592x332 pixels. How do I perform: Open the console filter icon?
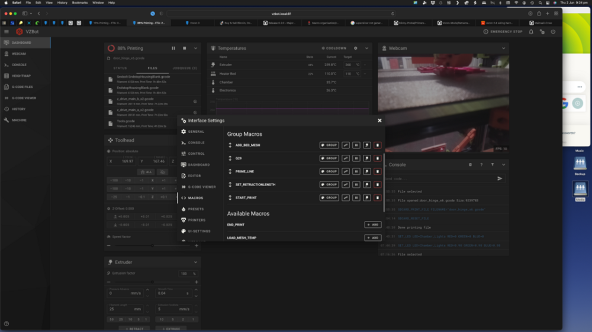493,165
